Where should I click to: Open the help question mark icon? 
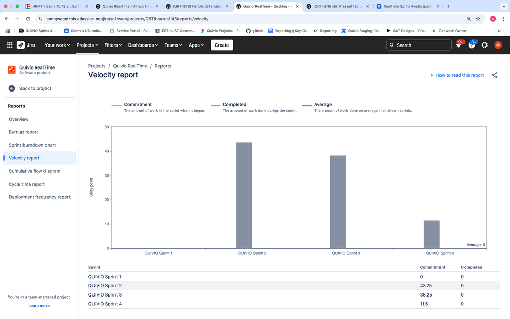(x=472, y=45)
